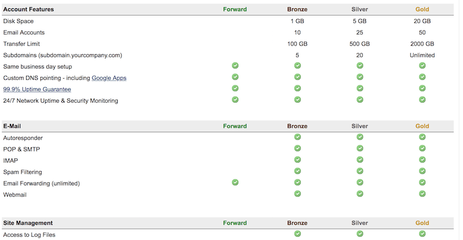Image resolution: width=463 pixels, height=240 pixels.
Task: Select Bronze header in Site Management table
Action: [297, 223]
